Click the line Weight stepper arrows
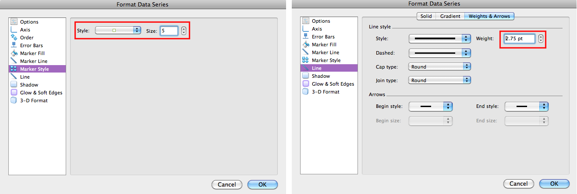Screen dimensions: 577x194 click(x=541, y=39)
